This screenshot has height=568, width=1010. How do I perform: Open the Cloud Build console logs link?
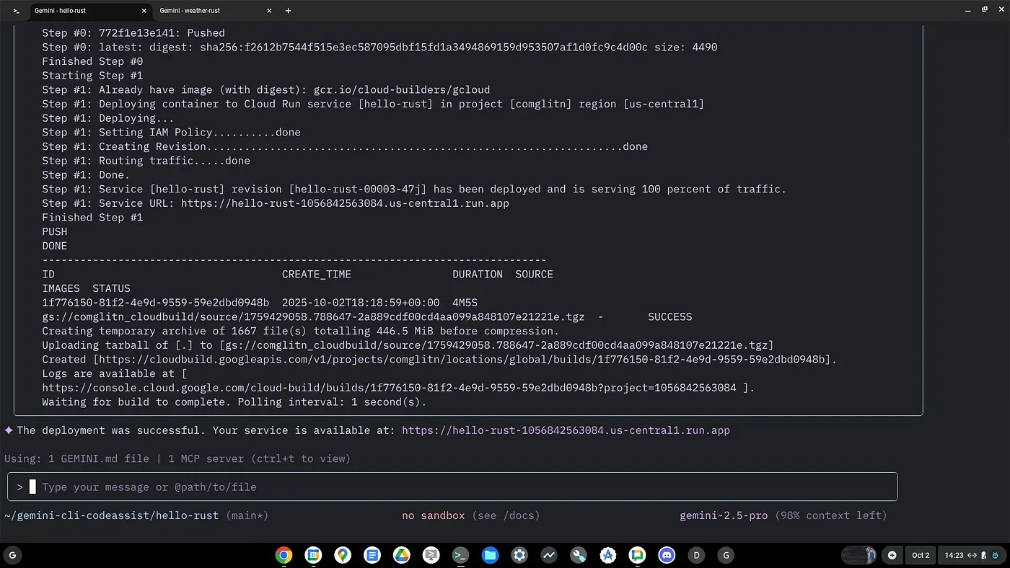click(x=389, y=388)
